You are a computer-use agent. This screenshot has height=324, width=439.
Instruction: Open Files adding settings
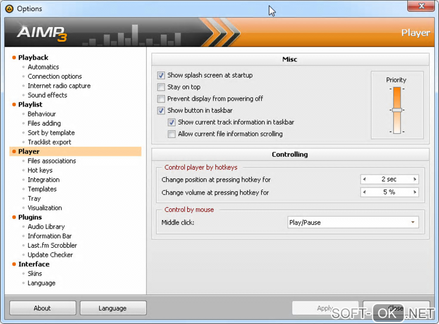(44, 123)
